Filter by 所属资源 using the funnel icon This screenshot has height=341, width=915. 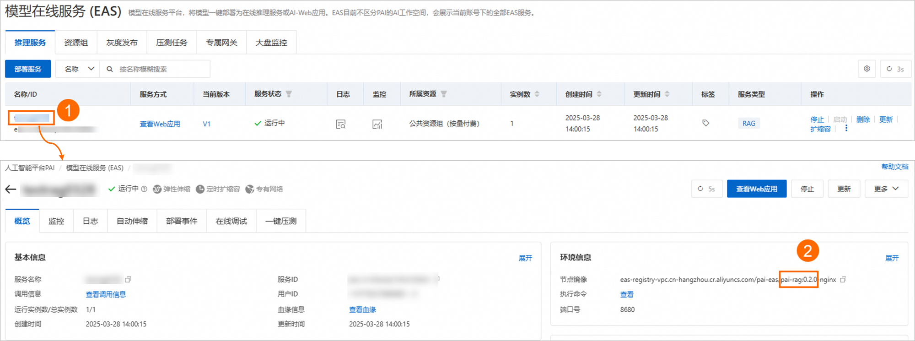pos(444,94)
